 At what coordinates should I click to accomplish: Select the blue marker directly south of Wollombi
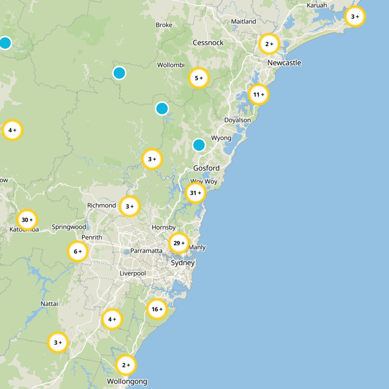(x=162, y=108)
